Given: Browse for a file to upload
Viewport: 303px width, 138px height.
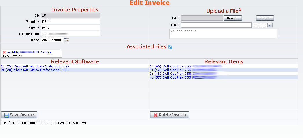Looking at the screenshot, I should pos(233,18).
